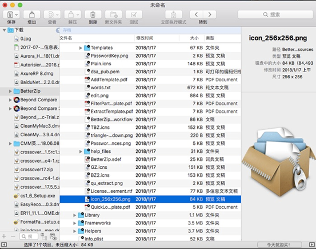
Task: Click the 新文件夹 (New Folder) icon
Action: [114, 15]
